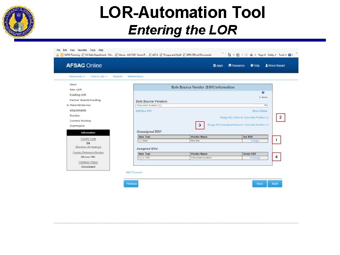Screen dimensions: 340x255
Task: Go to the Maintenance nav tab
Action: tap(136, 76)
